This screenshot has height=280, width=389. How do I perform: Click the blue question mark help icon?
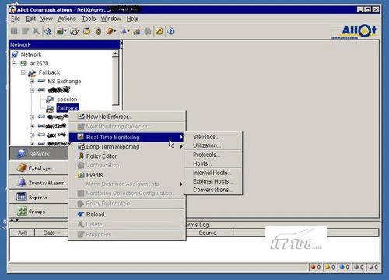point(170,31)
